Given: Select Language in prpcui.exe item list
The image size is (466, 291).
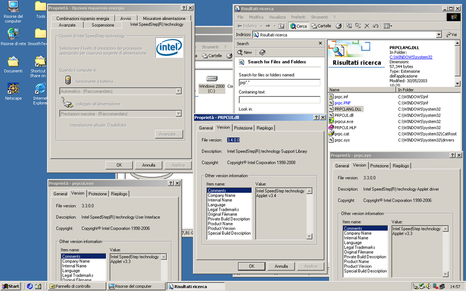Looking at the screenshot, I should click(70, 271).
